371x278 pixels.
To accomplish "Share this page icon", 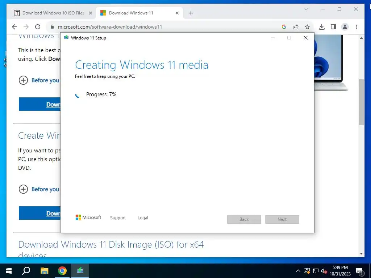I will [x=296, y=27].
